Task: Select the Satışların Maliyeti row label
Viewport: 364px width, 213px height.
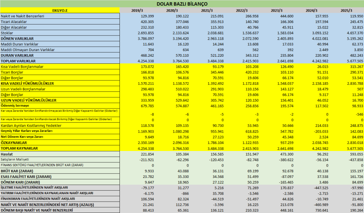Action: pos(15,159)
